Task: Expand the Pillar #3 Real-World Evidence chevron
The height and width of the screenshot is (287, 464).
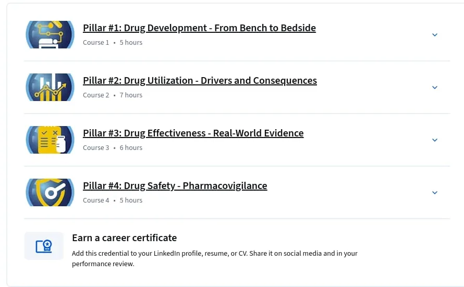Action: (x=435, y=140)
